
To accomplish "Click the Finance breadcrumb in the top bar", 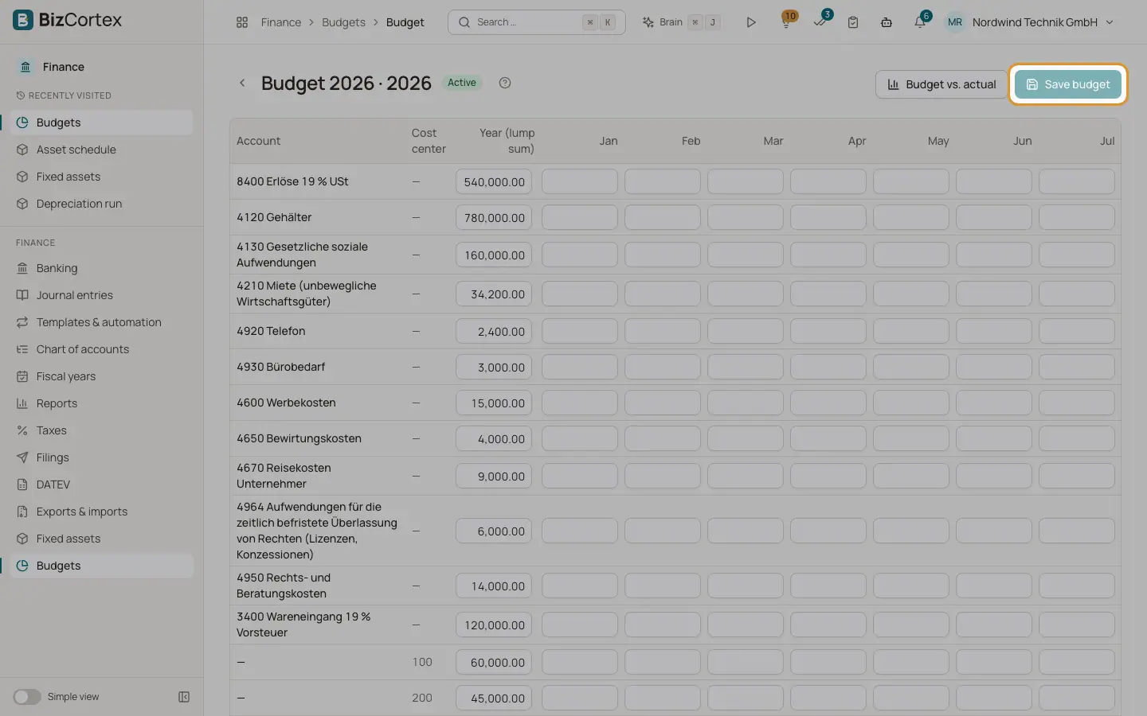I will 281,22.
